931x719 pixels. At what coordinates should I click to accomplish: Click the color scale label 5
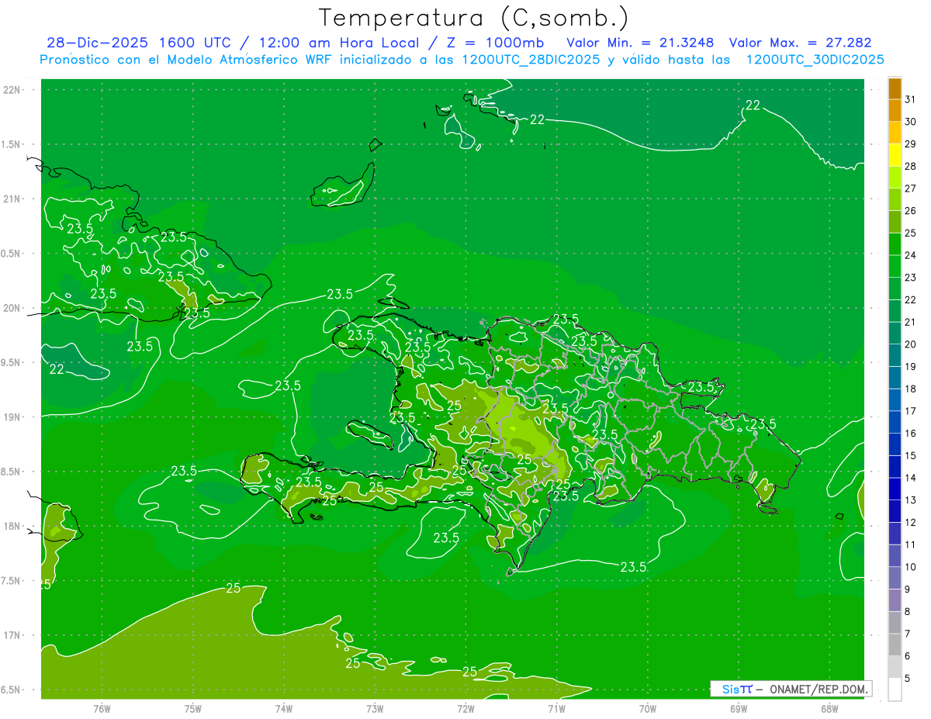tap(907, 679)
